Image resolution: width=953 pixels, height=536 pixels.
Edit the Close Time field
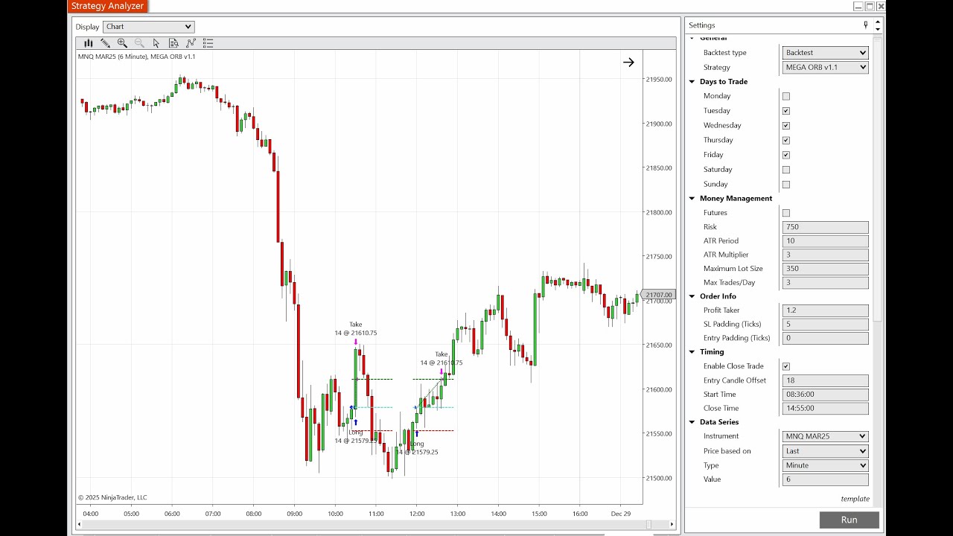(x=826, y=409)
